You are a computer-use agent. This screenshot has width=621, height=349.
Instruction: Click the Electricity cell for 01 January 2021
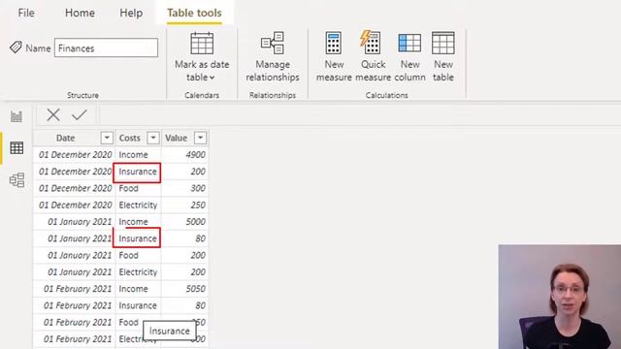coord(138,272)
